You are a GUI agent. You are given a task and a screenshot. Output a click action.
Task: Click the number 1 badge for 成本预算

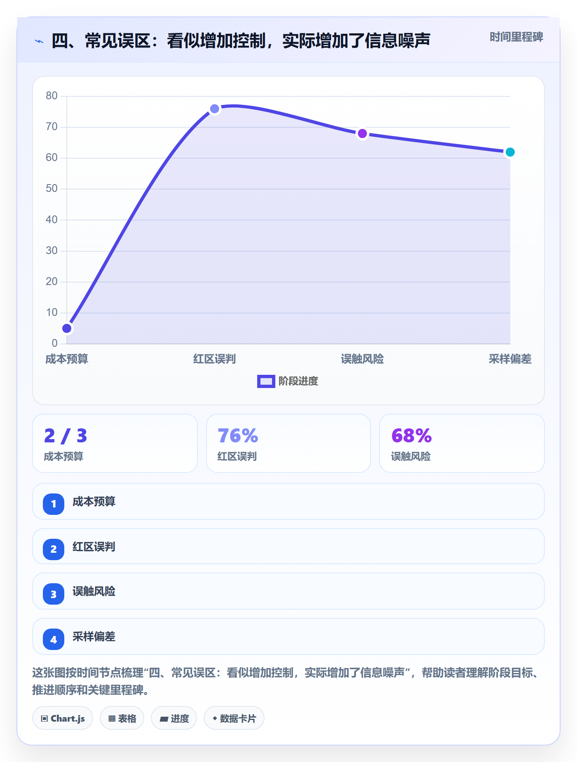click(x=54, y=504)
